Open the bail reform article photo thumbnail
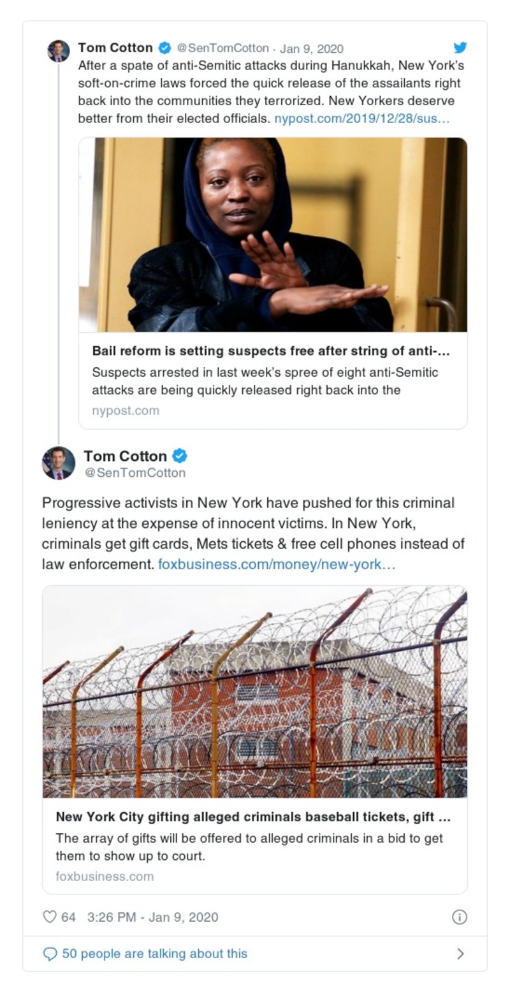 pyautogui.click(x=273, y=235)
